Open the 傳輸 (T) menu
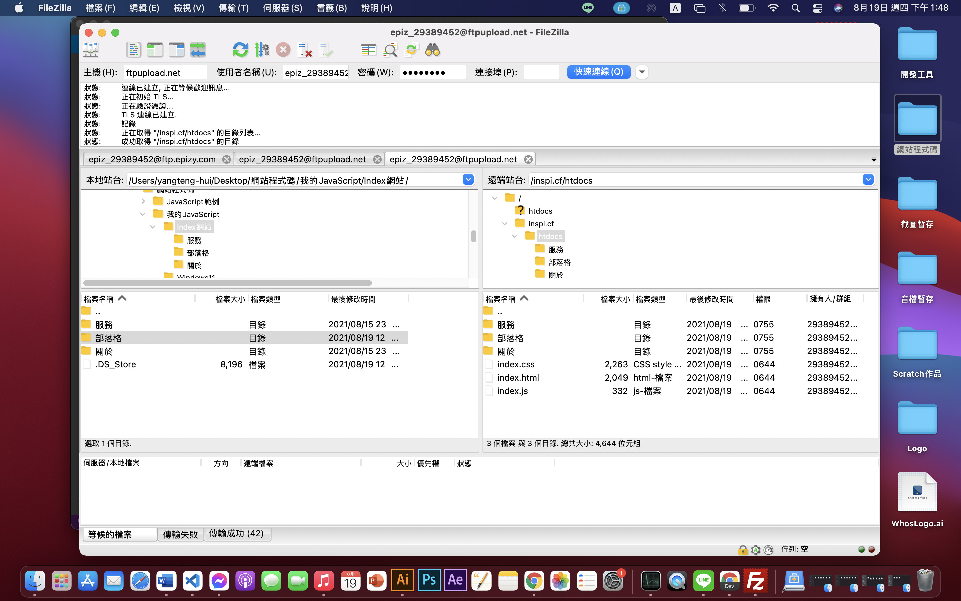Screen dimensions: 961x601 click(x=233, y=8)
